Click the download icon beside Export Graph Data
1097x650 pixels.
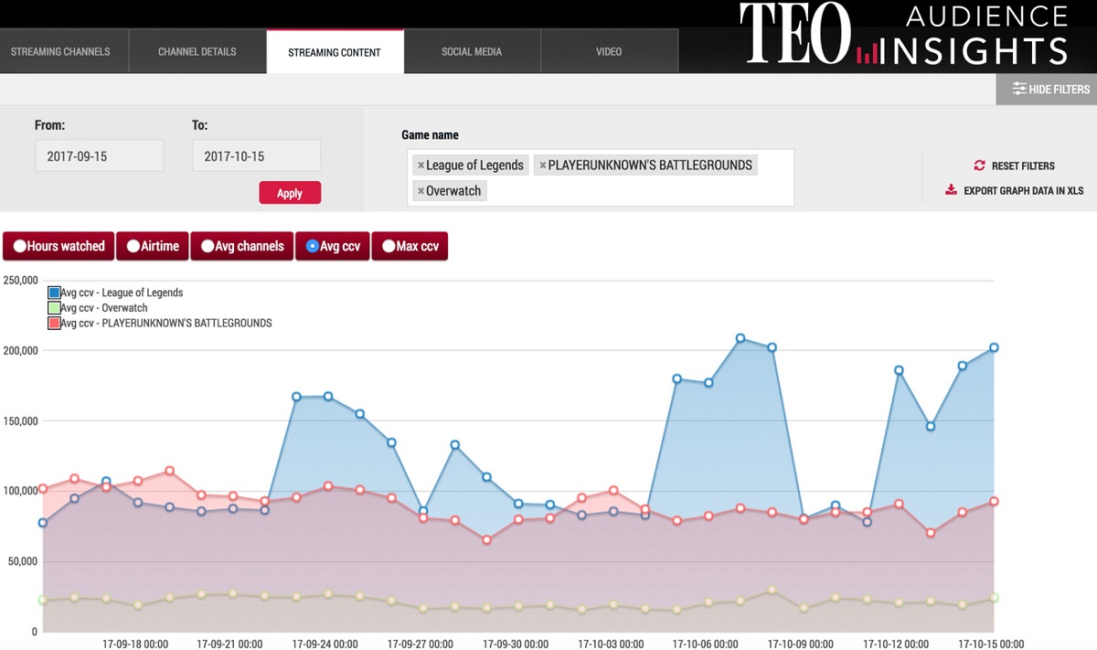[x=951, y=190]
